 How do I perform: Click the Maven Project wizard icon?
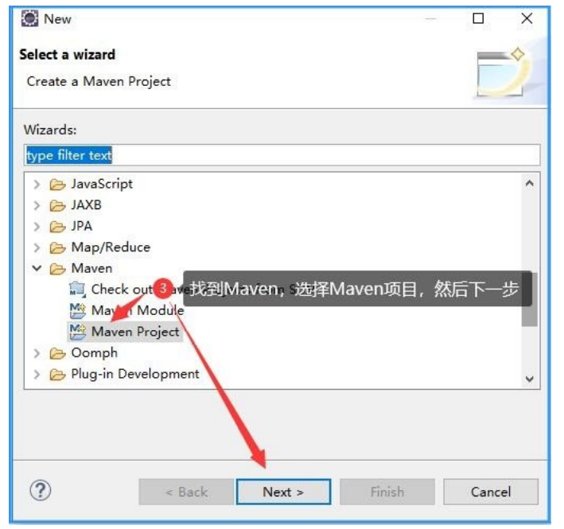[x=78, y=332]
